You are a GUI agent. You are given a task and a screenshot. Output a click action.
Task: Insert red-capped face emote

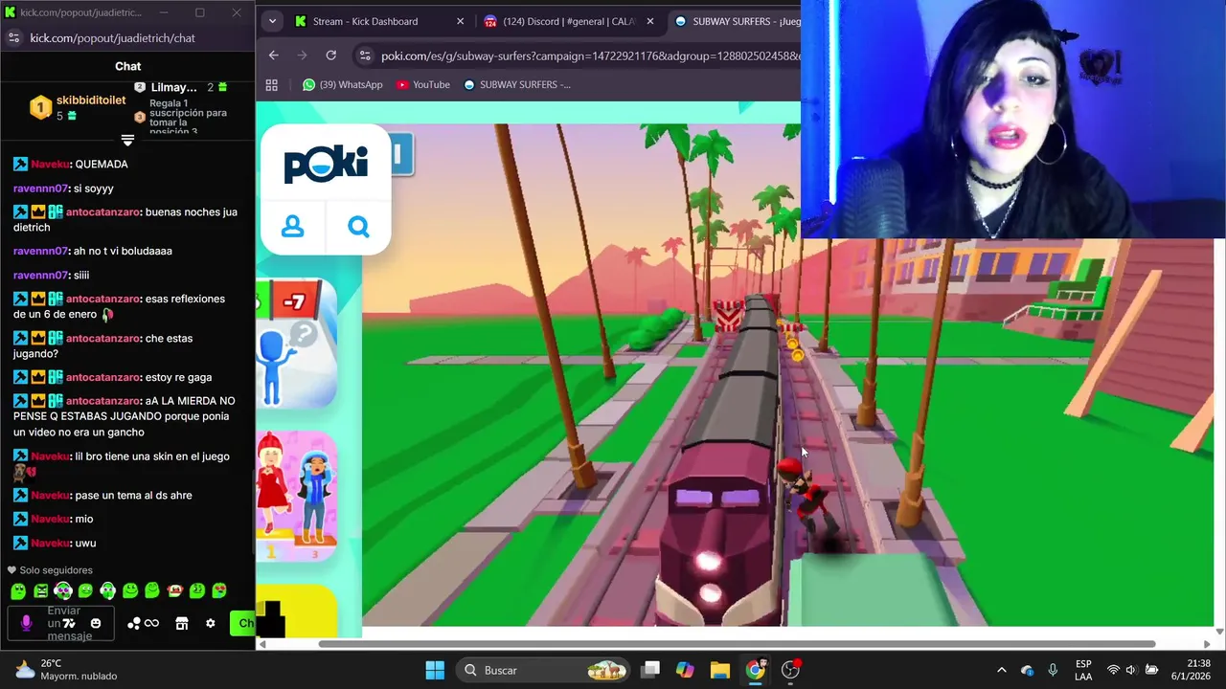(x=175, y=591)
